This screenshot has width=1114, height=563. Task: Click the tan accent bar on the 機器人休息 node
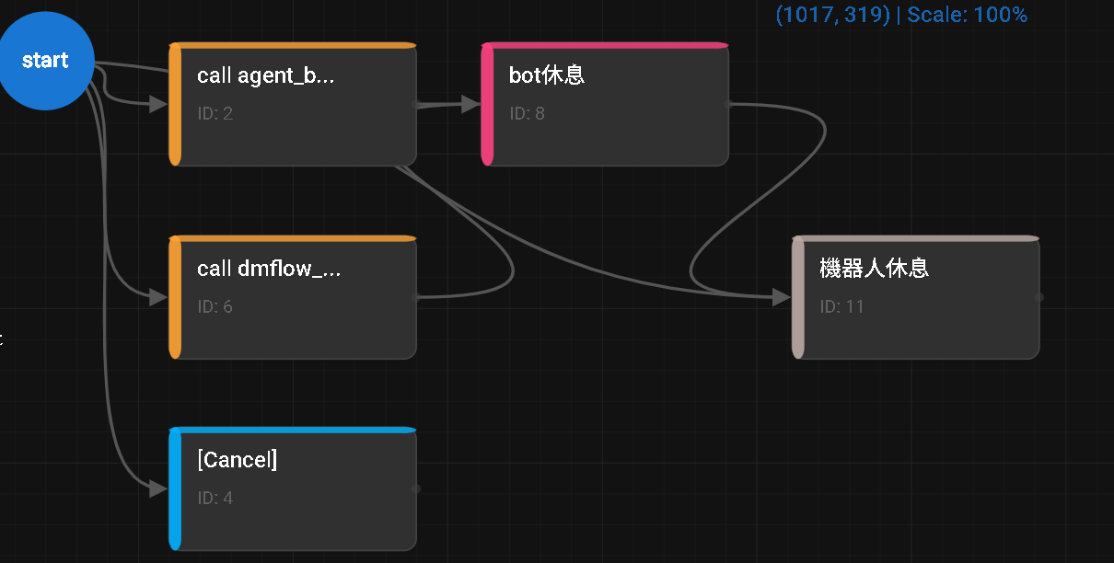(x=797, y=297)
